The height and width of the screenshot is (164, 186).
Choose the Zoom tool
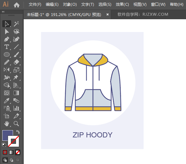coord(16,124)
